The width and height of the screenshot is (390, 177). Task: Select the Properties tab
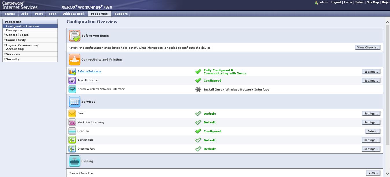(x=99, y=14)
